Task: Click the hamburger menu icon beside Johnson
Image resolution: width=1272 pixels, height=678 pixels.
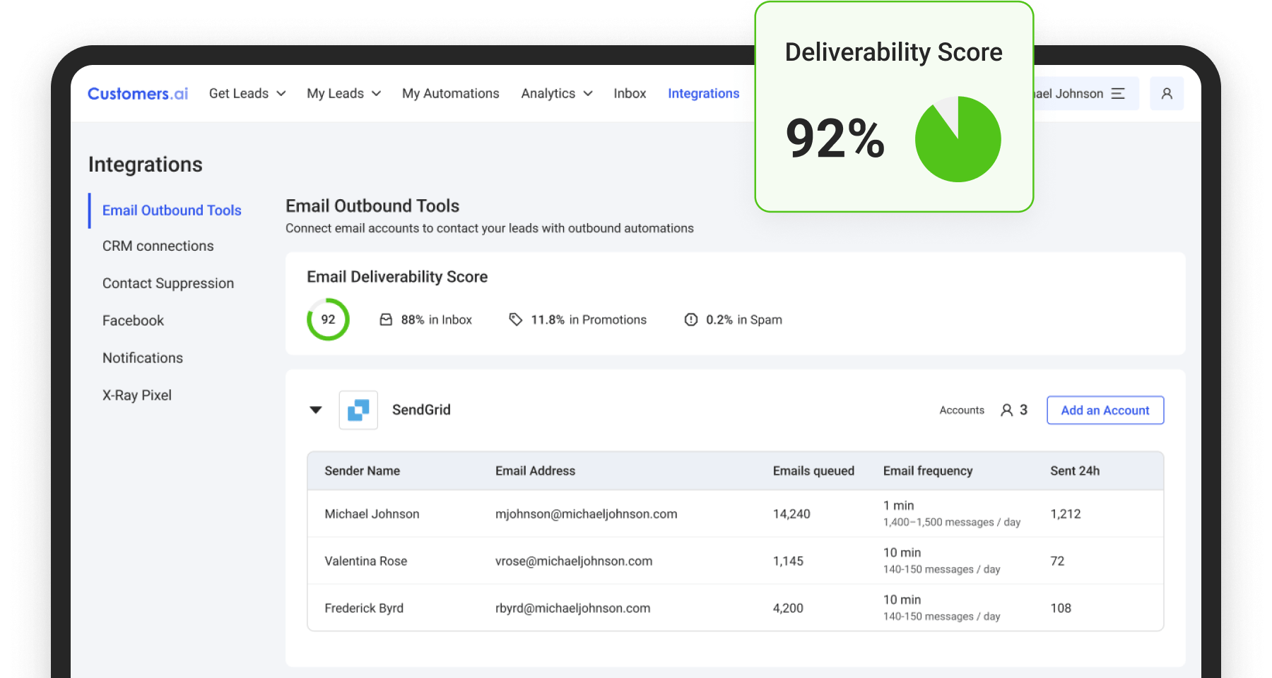Action: (x=1118, y=93)
